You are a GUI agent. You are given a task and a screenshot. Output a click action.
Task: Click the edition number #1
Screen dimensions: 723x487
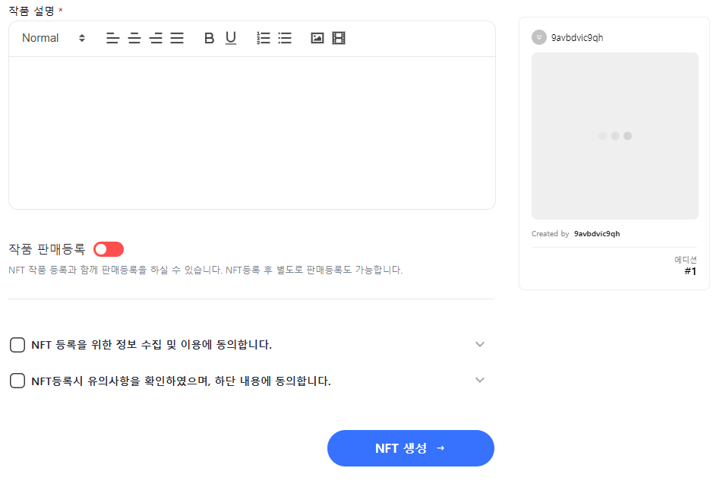690,271
